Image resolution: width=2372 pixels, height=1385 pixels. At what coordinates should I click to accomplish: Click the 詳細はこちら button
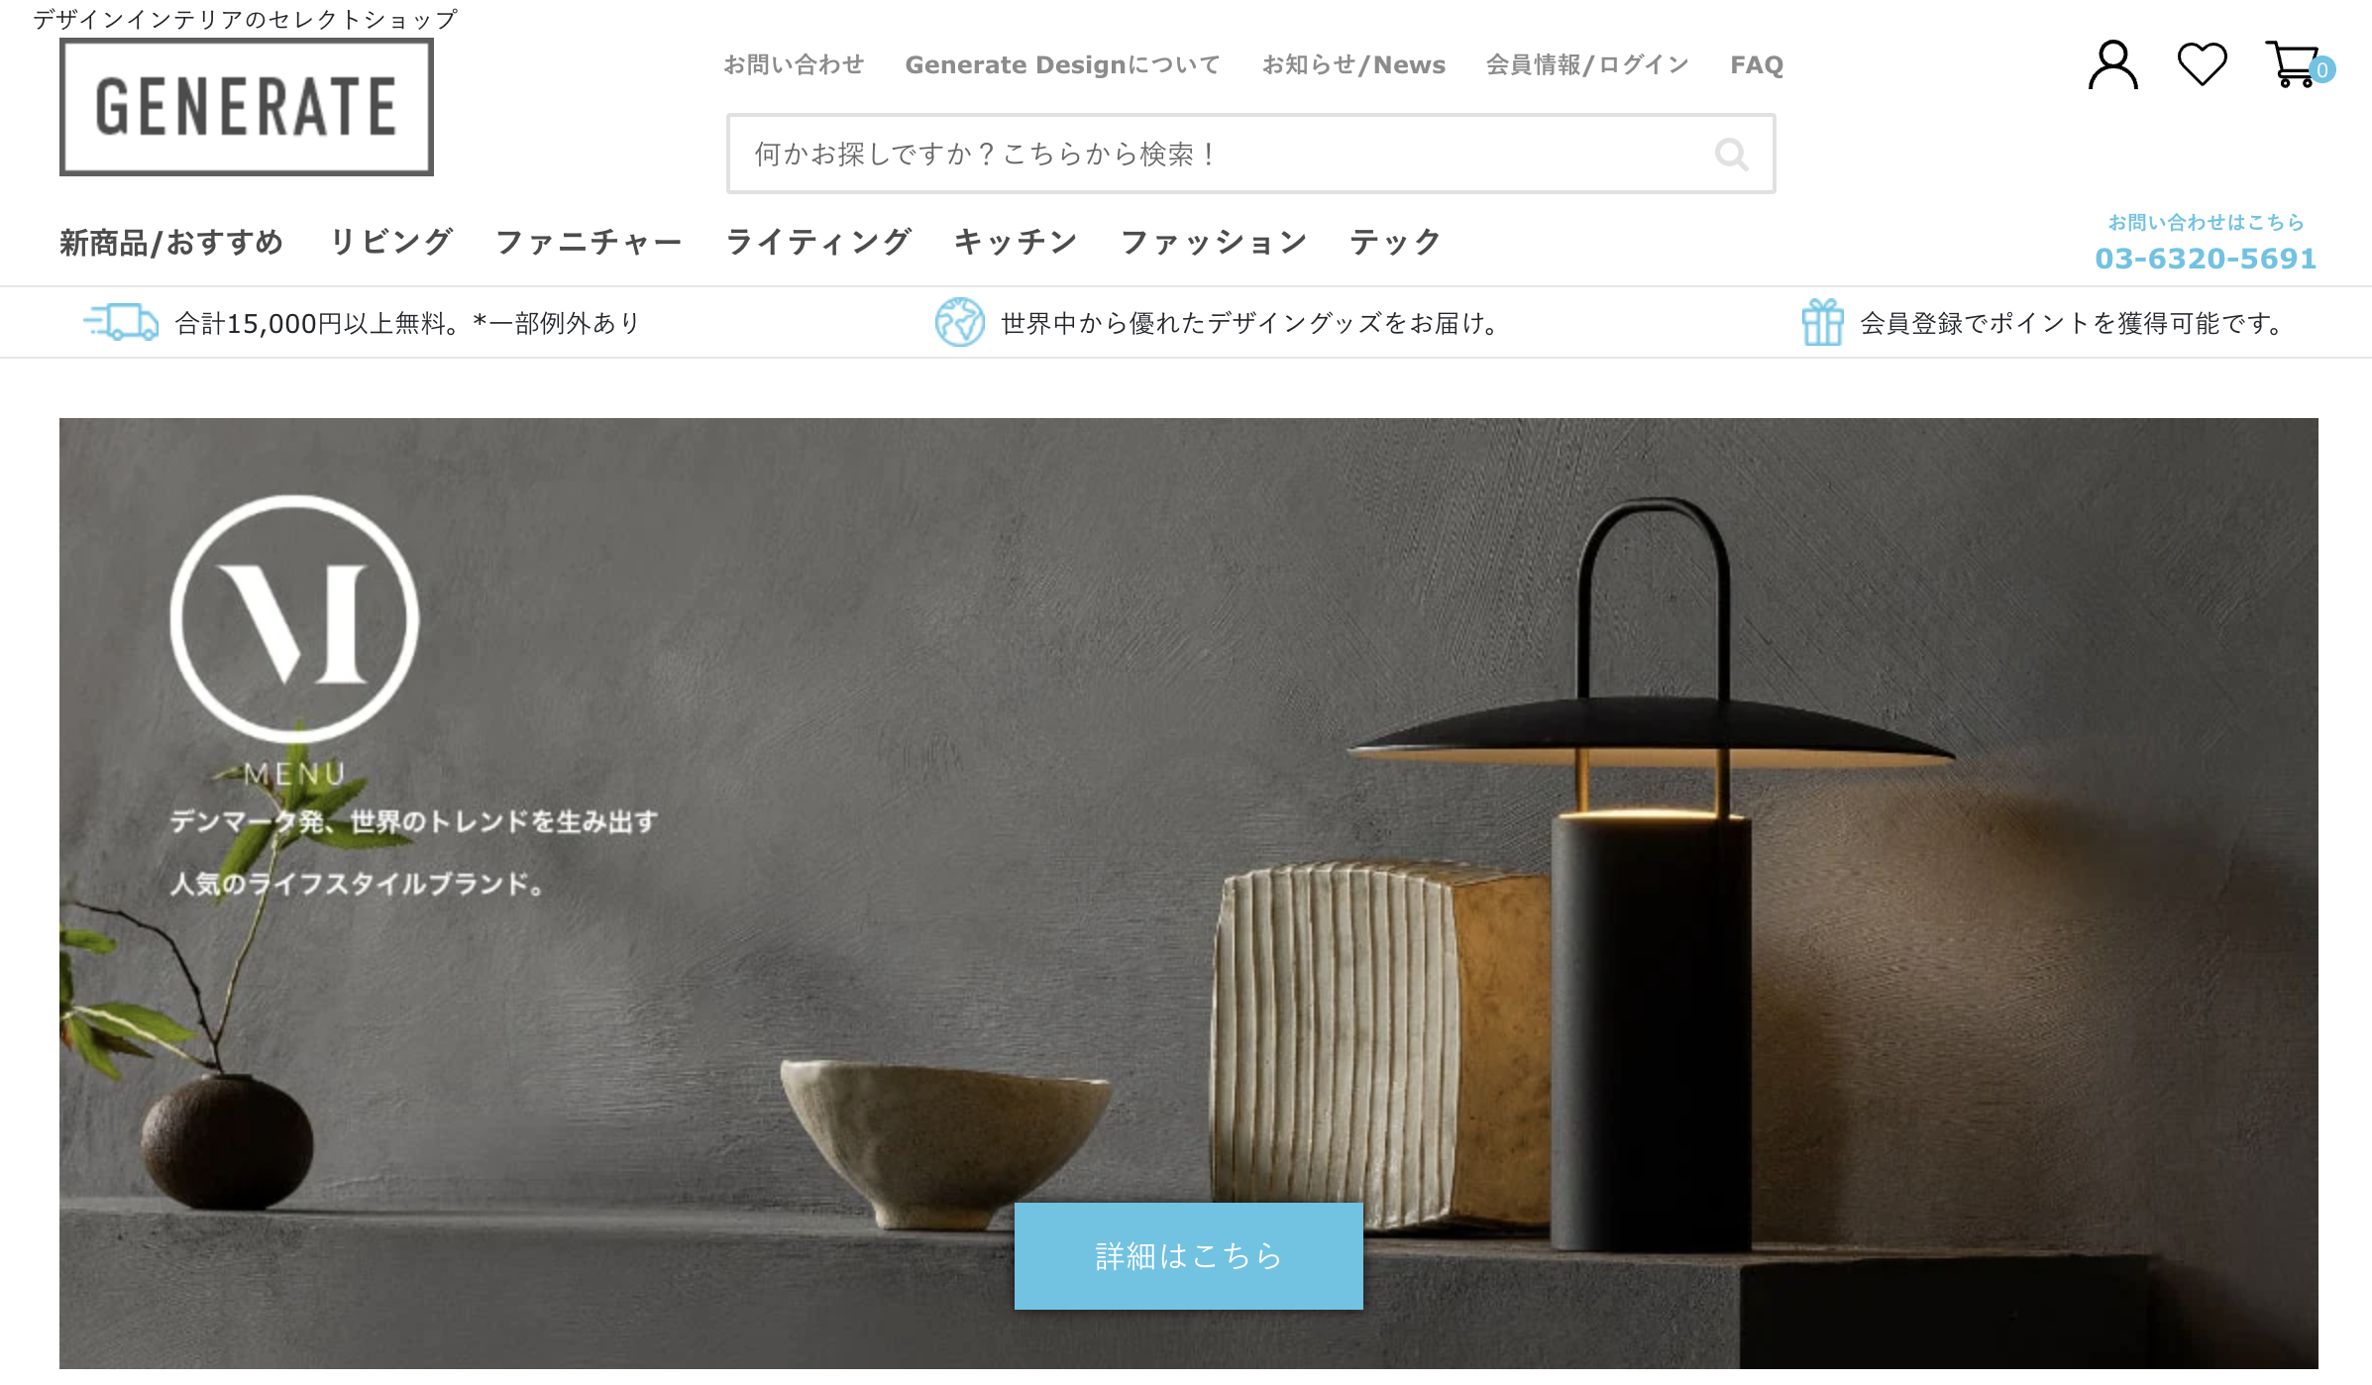coord(1188,1256)
